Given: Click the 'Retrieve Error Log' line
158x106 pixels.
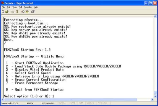Looking at the screenshot, I should tap(52, 76).
